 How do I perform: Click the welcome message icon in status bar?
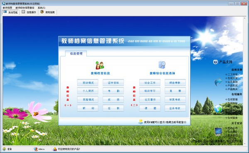pyautogui.click(x=55, y=149)
